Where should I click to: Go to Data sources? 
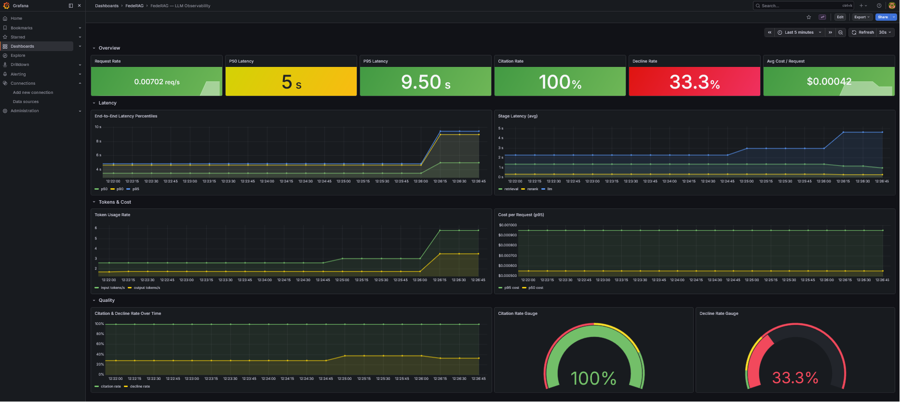(x=26, y=102)
